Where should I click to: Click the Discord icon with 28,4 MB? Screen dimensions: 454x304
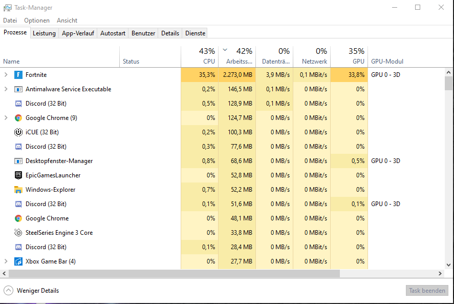18,247
